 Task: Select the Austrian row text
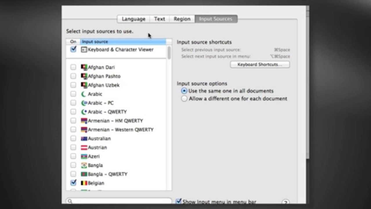point(97,147)
